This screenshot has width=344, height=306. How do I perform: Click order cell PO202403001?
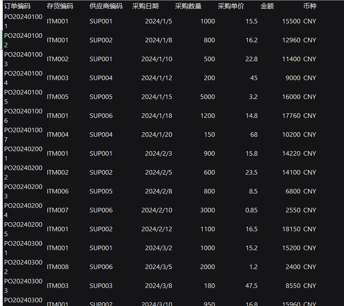[x=23, y=248]
